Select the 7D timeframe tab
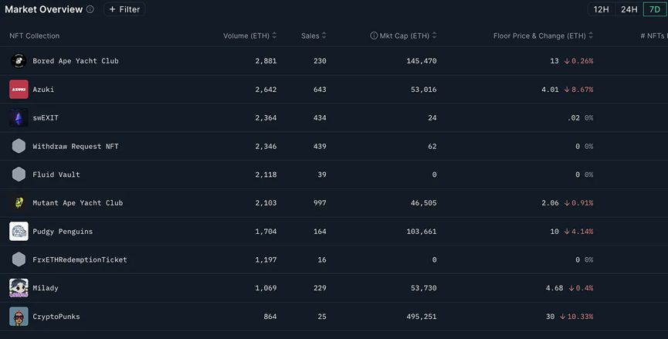 pyautogui.click(x=653, y=9)
